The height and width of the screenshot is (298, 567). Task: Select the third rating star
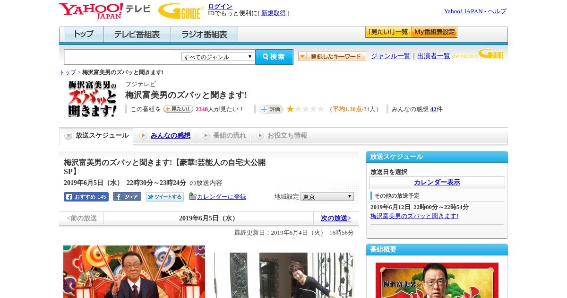click(x=305, y=109)
